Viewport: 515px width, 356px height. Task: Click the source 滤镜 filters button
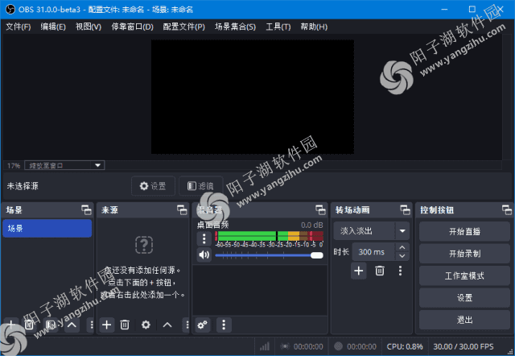pos(200,186)
